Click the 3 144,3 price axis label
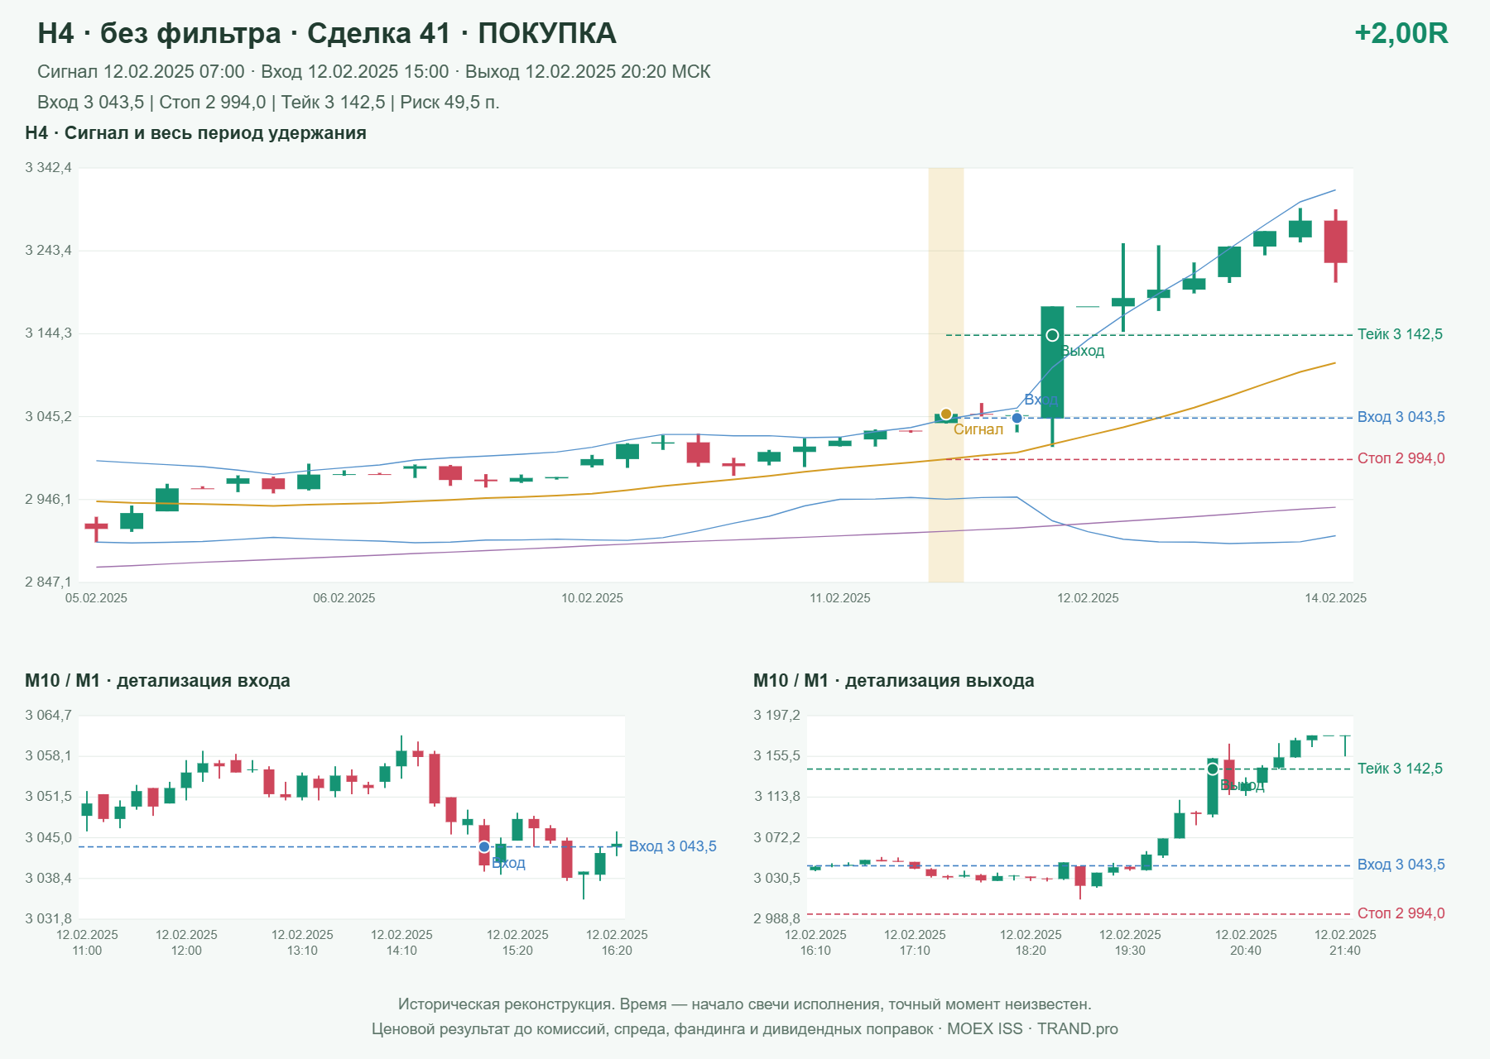1490x1059 pixels. (x=48, y=333)
